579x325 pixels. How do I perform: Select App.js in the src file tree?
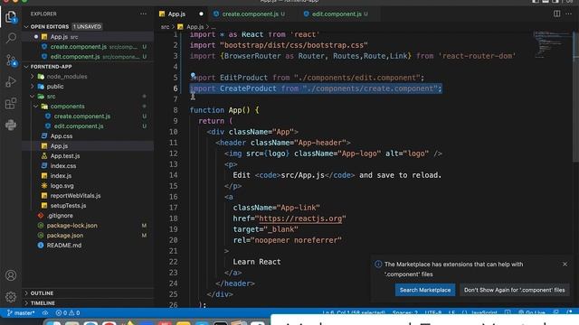[x=88, y=146]
